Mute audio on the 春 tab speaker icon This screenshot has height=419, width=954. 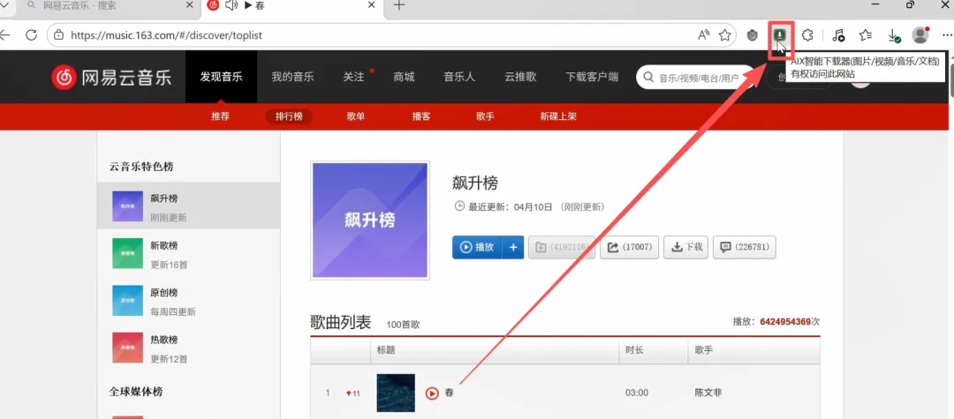point(231,5)
